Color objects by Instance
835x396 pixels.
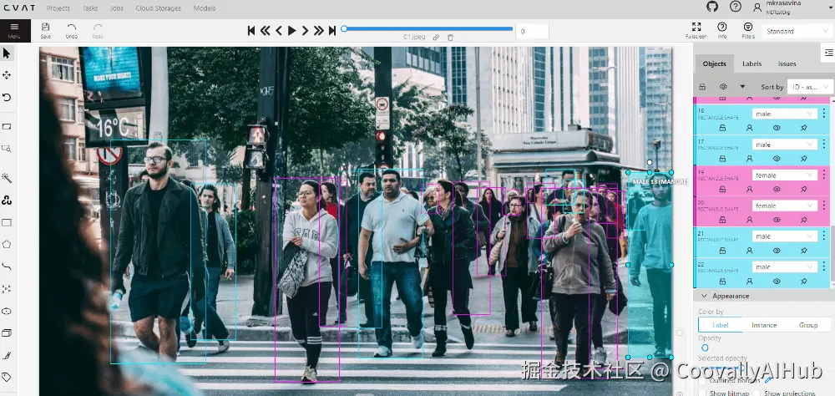(764, 325)
